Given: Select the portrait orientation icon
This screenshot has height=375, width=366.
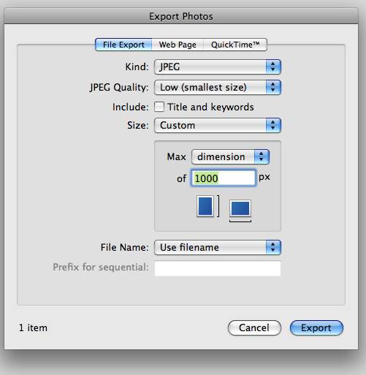Looking at the screenshot, I should tap(205, 206).
